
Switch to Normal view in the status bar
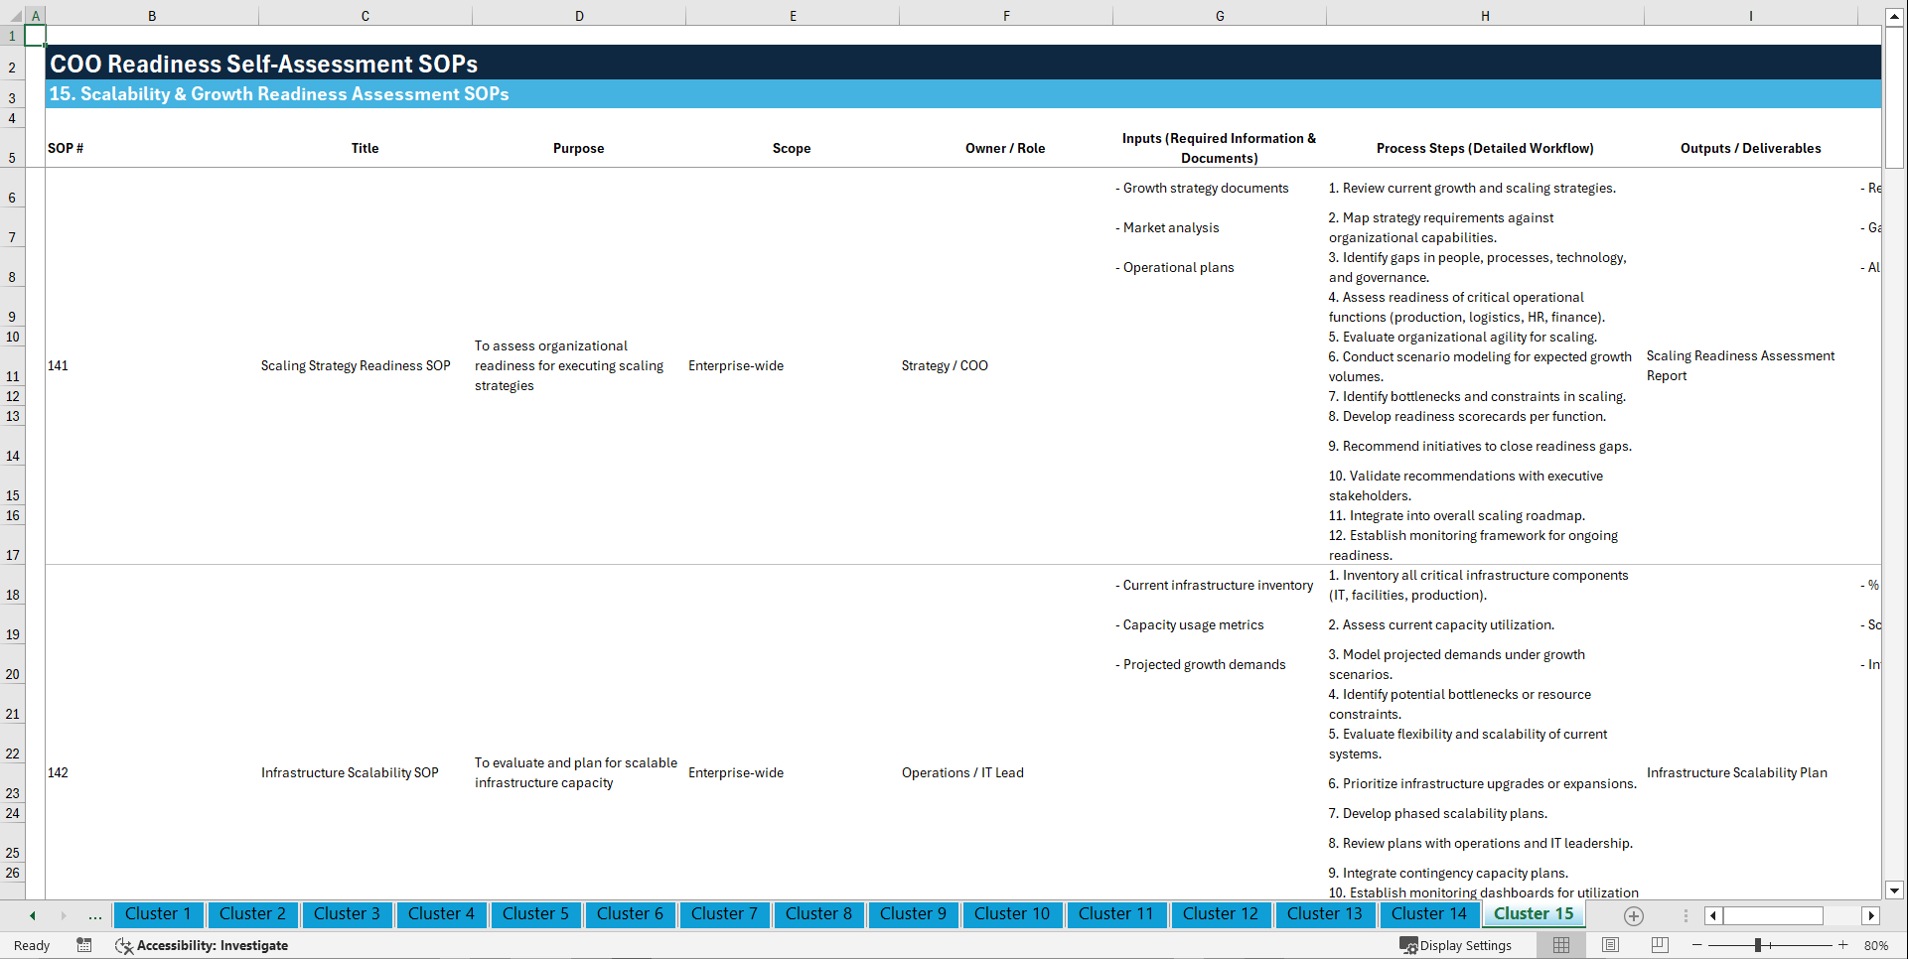pos(1561,945)
